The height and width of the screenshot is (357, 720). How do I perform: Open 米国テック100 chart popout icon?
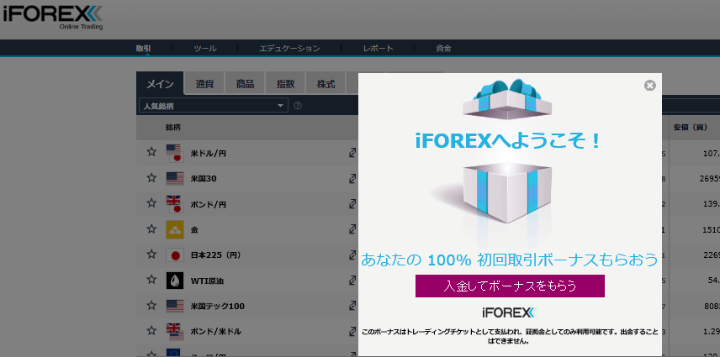[x=352, y=305]
